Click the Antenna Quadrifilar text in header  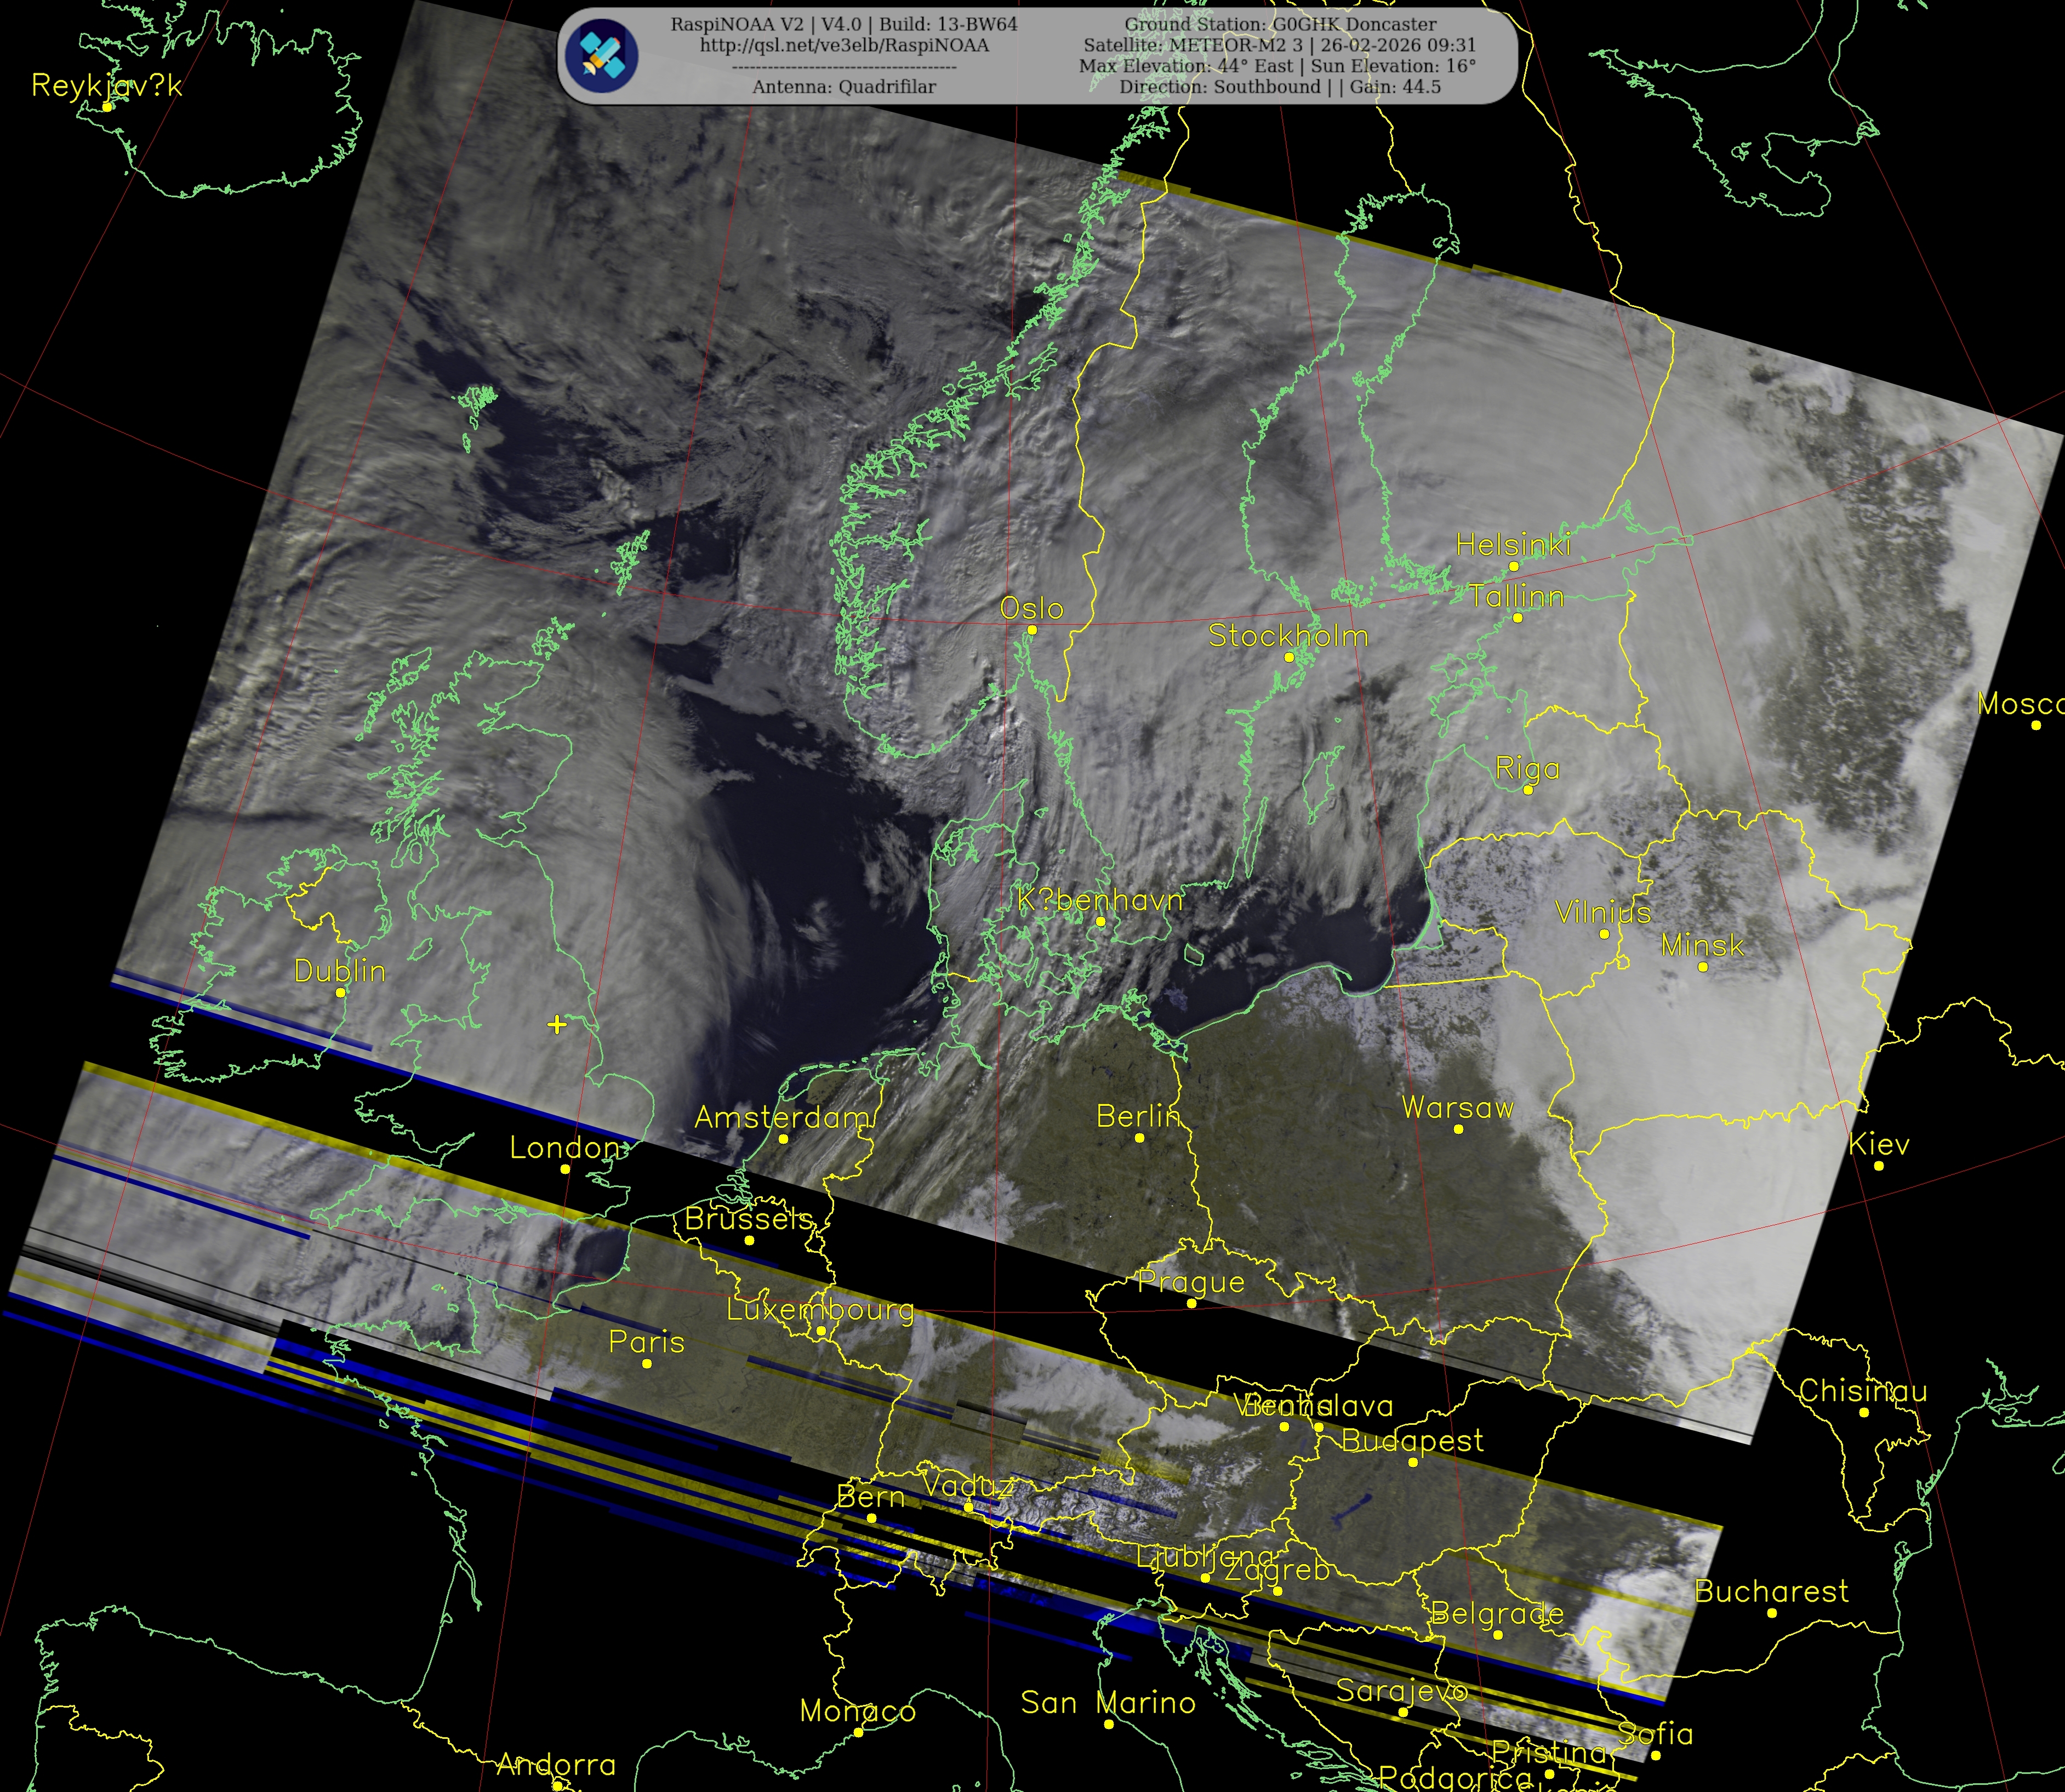[x=844, y=87]
